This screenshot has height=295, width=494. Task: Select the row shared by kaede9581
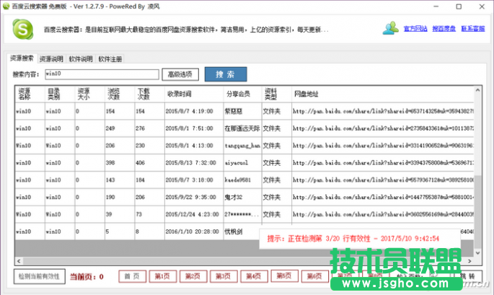click(x=244, y=180)
